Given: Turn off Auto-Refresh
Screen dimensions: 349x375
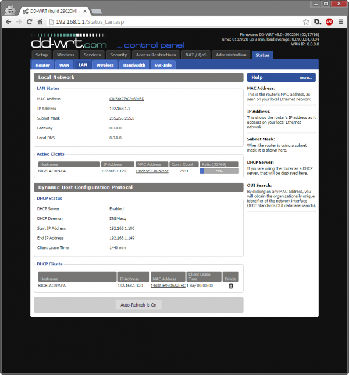Looking at the screenshot, I should click(138, 305).
